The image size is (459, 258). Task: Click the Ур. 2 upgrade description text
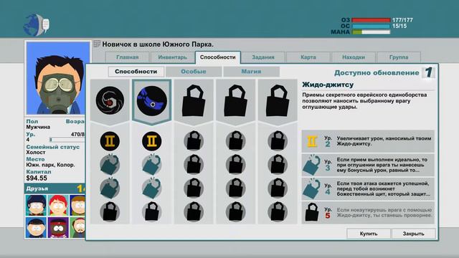(x=384, y=141)
